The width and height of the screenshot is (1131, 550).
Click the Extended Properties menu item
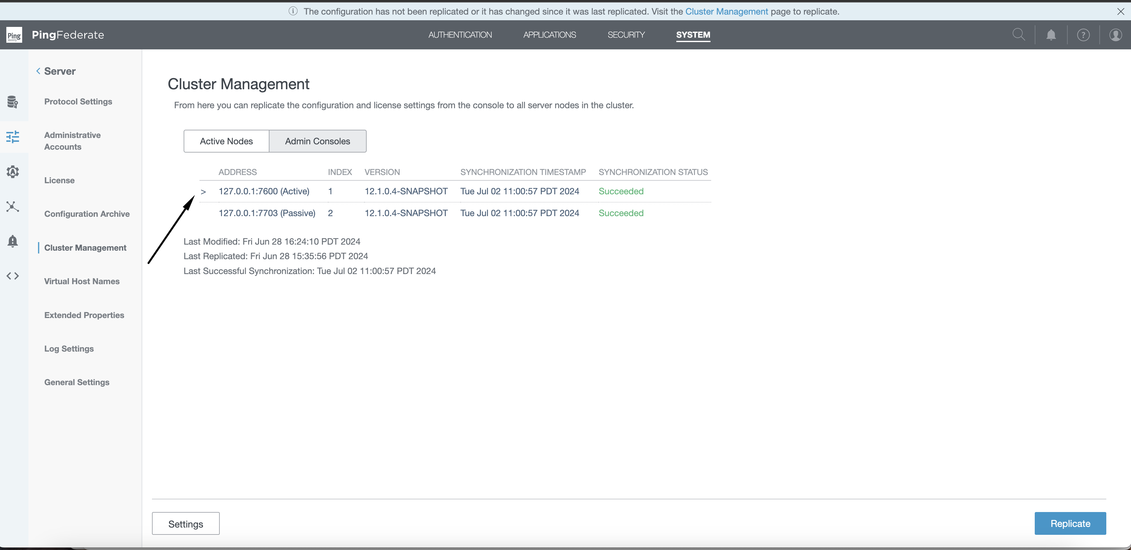click(84, 314)
